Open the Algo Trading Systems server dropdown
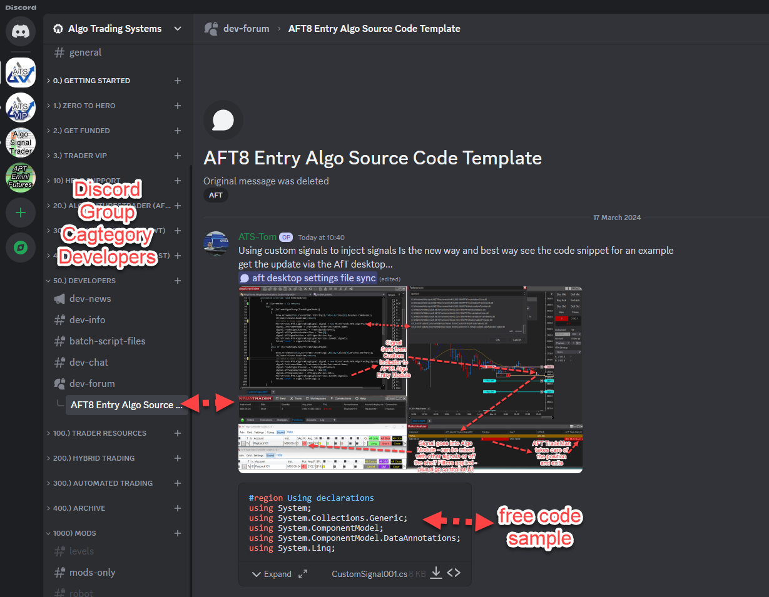Viewport: 769px width, 597px height. tap(117, 28)
